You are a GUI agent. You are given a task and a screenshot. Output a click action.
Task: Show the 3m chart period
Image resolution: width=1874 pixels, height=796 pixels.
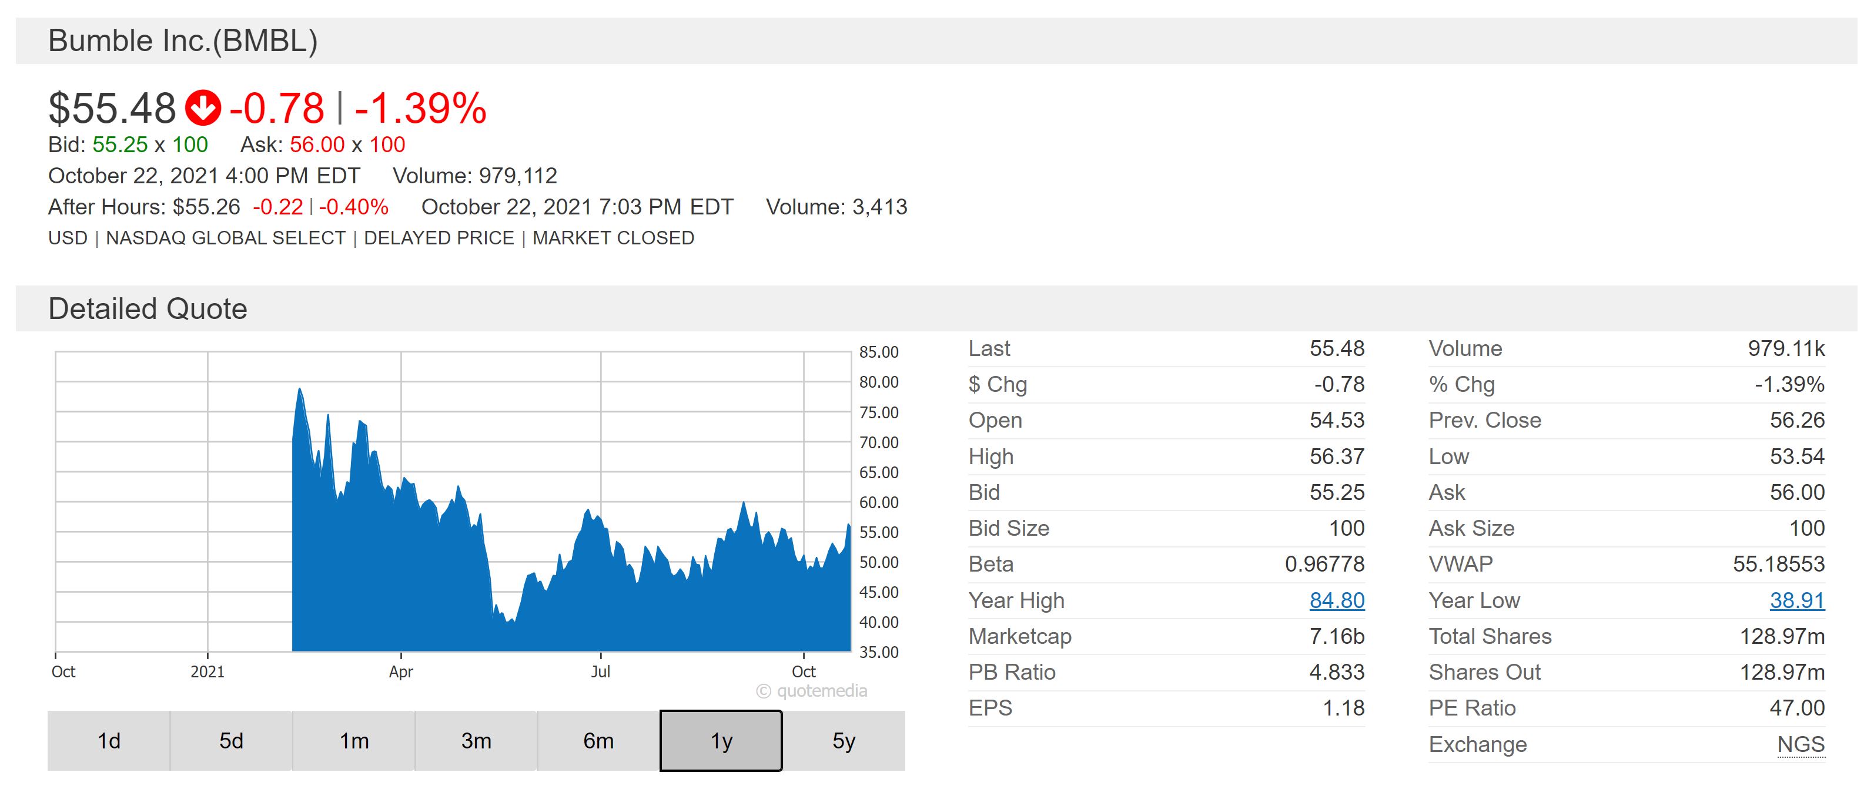[476, 741]
